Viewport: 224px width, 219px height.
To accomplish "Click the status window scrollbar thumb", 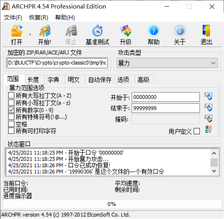I will (x=214, y=163).
